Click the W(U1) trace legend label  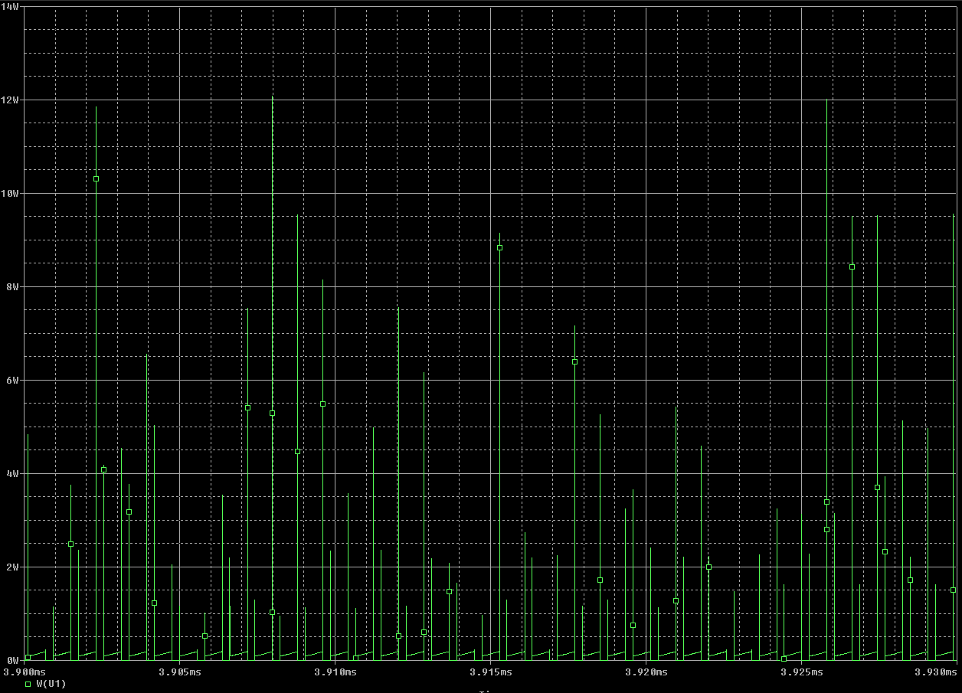point(51,684)
